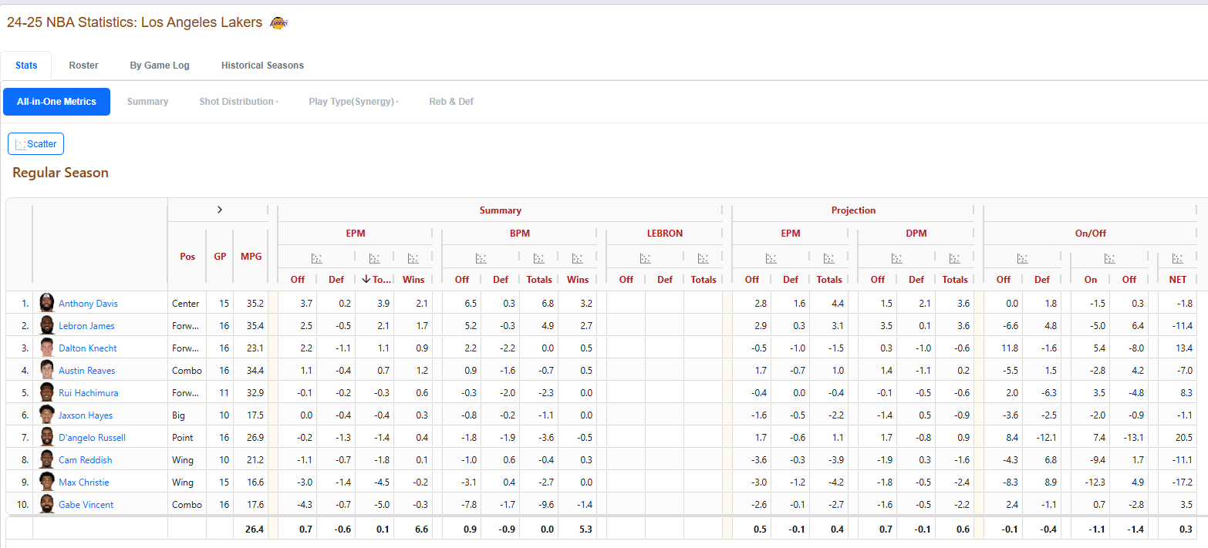Click Max Christie's headshot photo

[x=47, y=482]
